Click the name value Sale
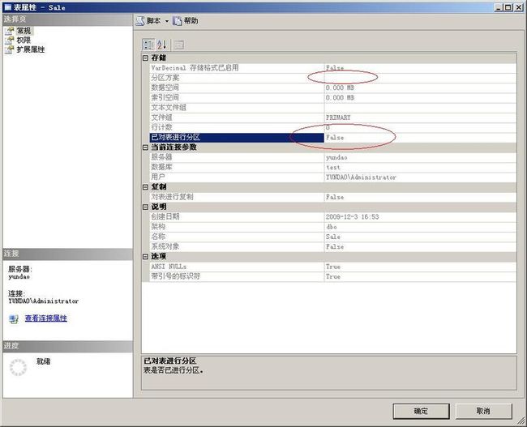The image size is (527, 427). (333, 237)
